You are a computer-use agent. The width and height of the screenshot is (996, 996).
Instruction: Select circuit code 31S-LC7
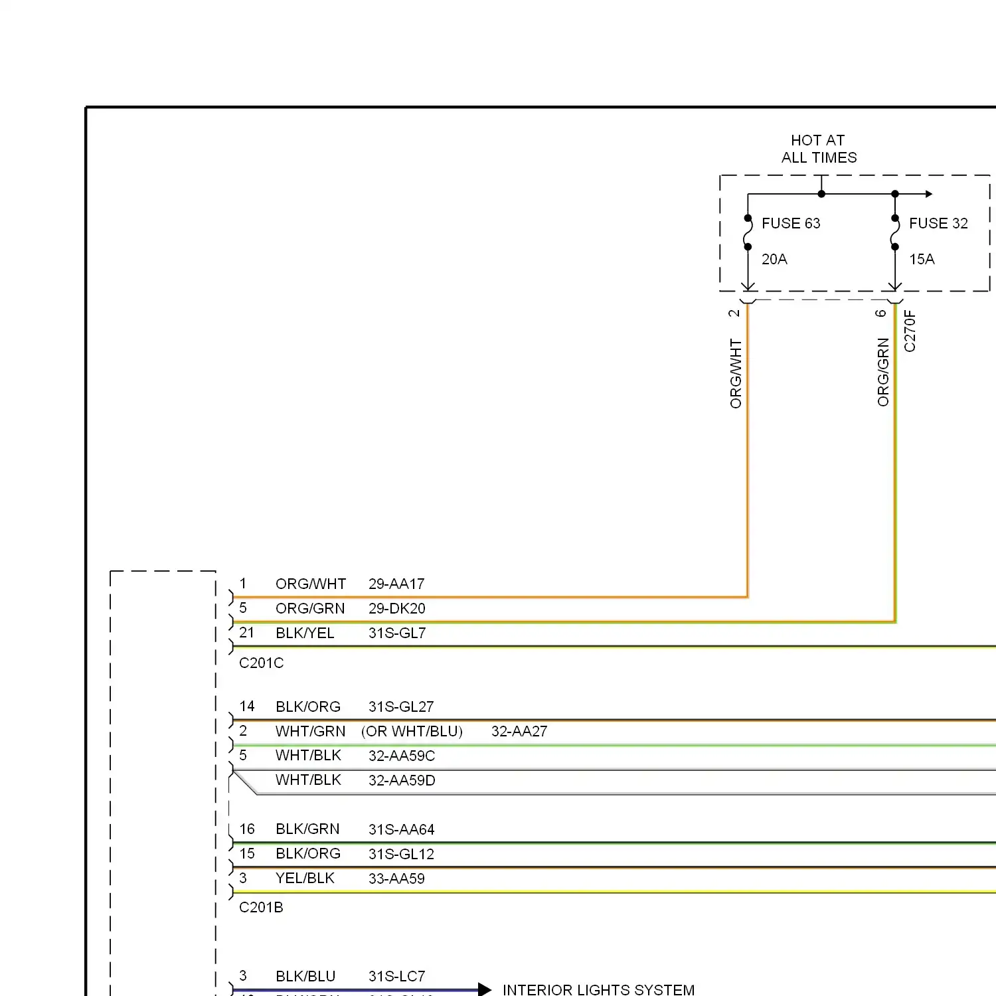(396, 976)
